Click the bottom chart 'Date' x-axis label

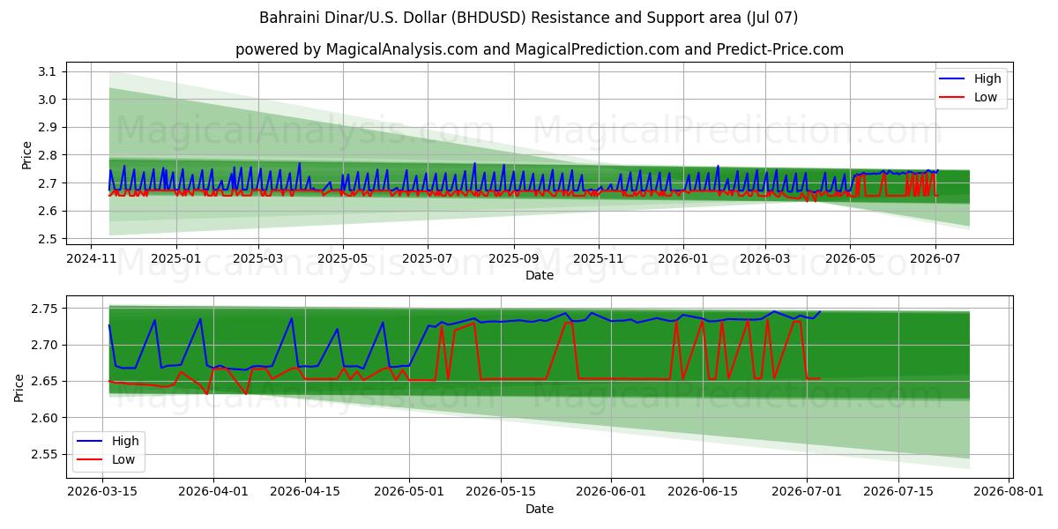click(540, 509)
